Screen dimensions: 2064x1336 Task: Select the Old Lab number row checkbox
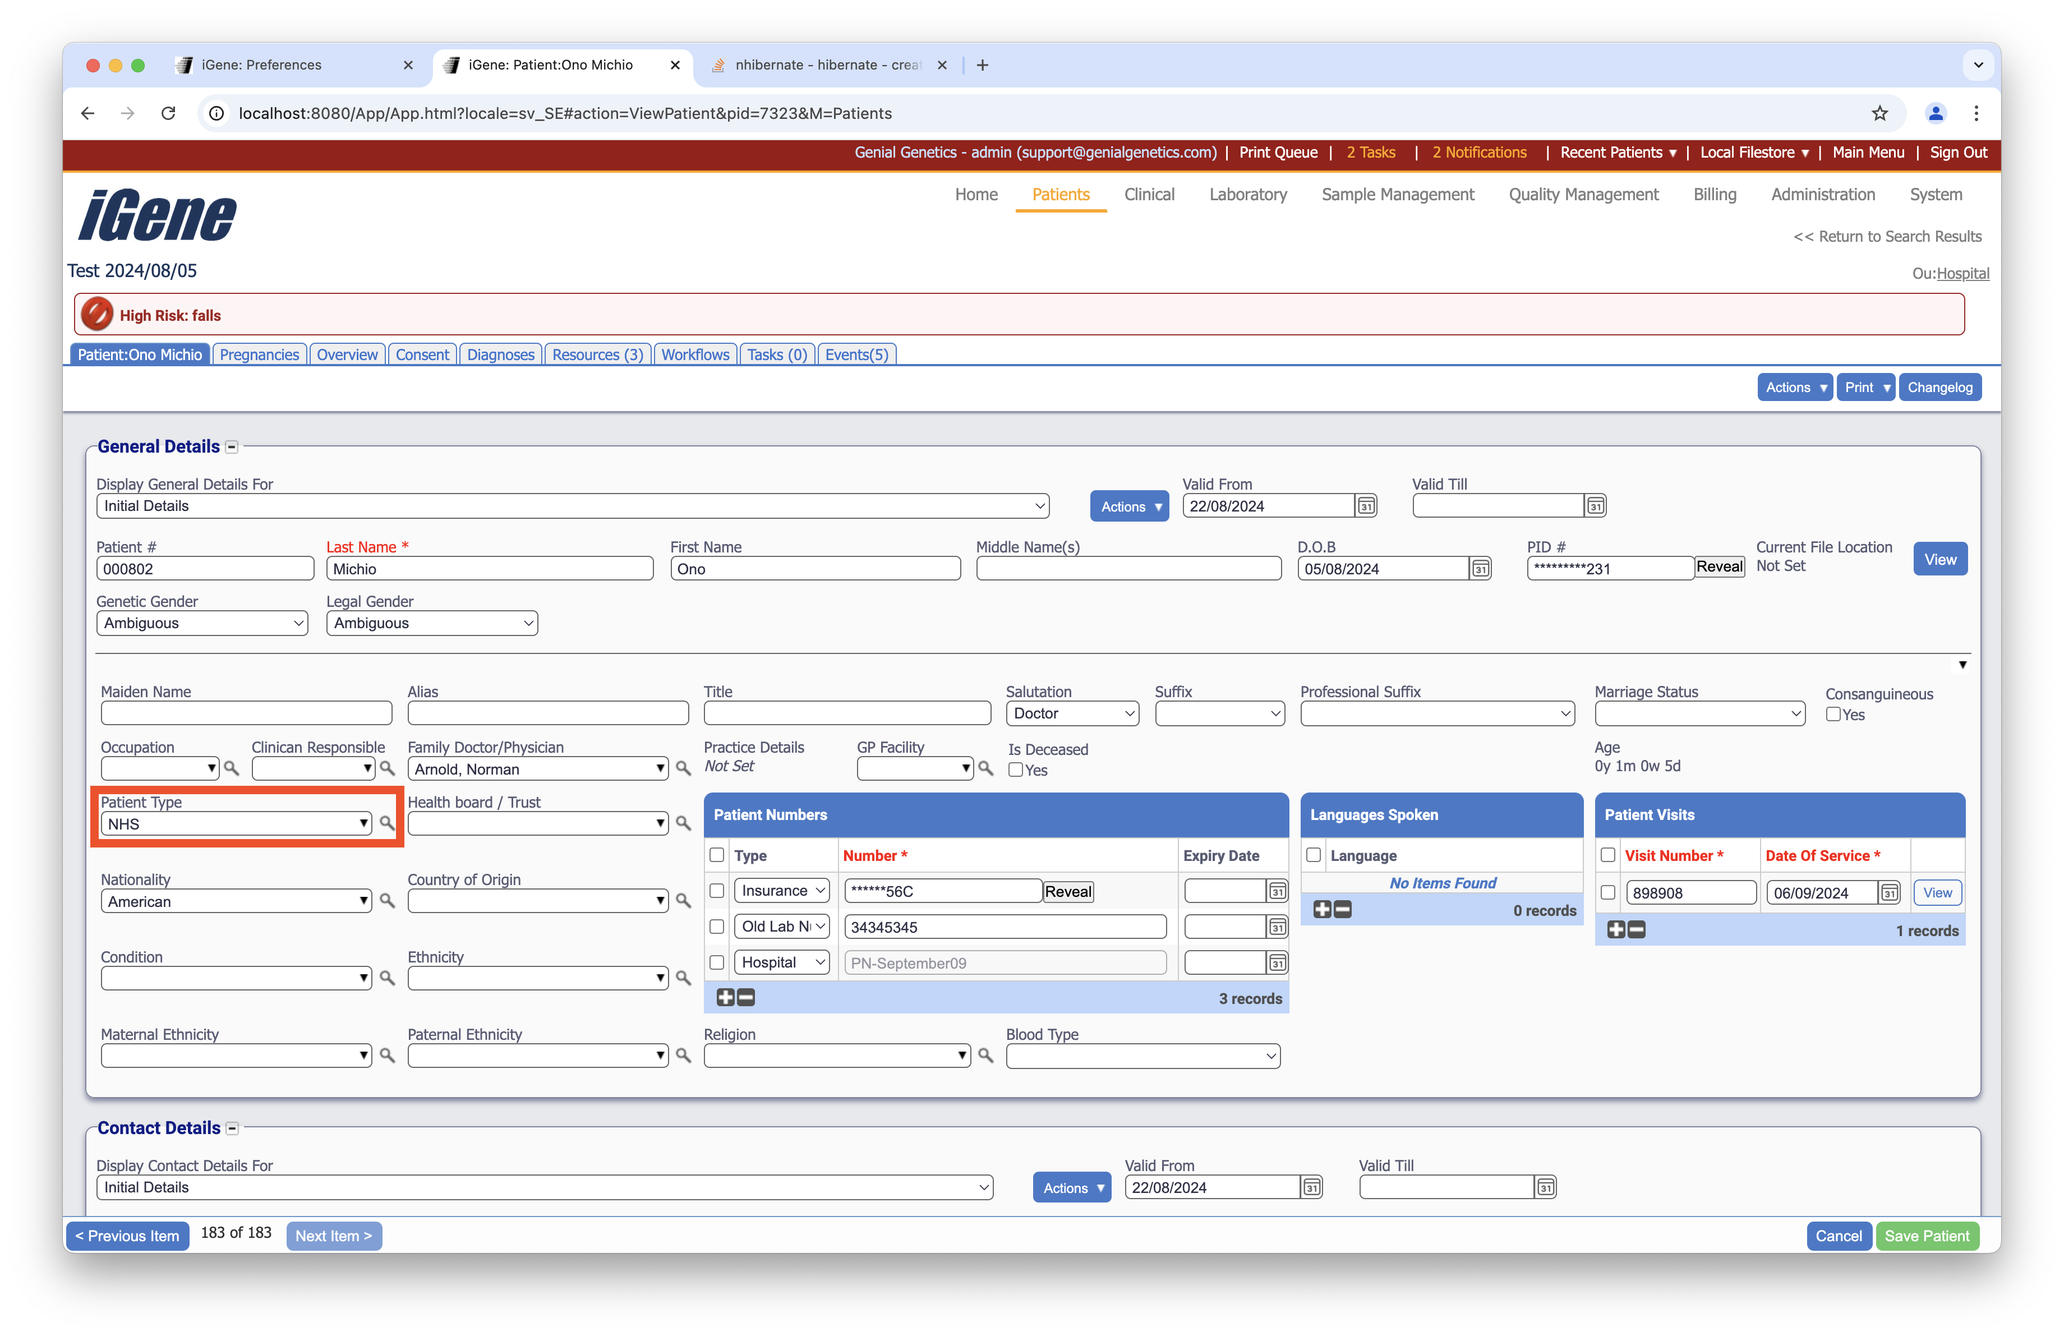716,927
